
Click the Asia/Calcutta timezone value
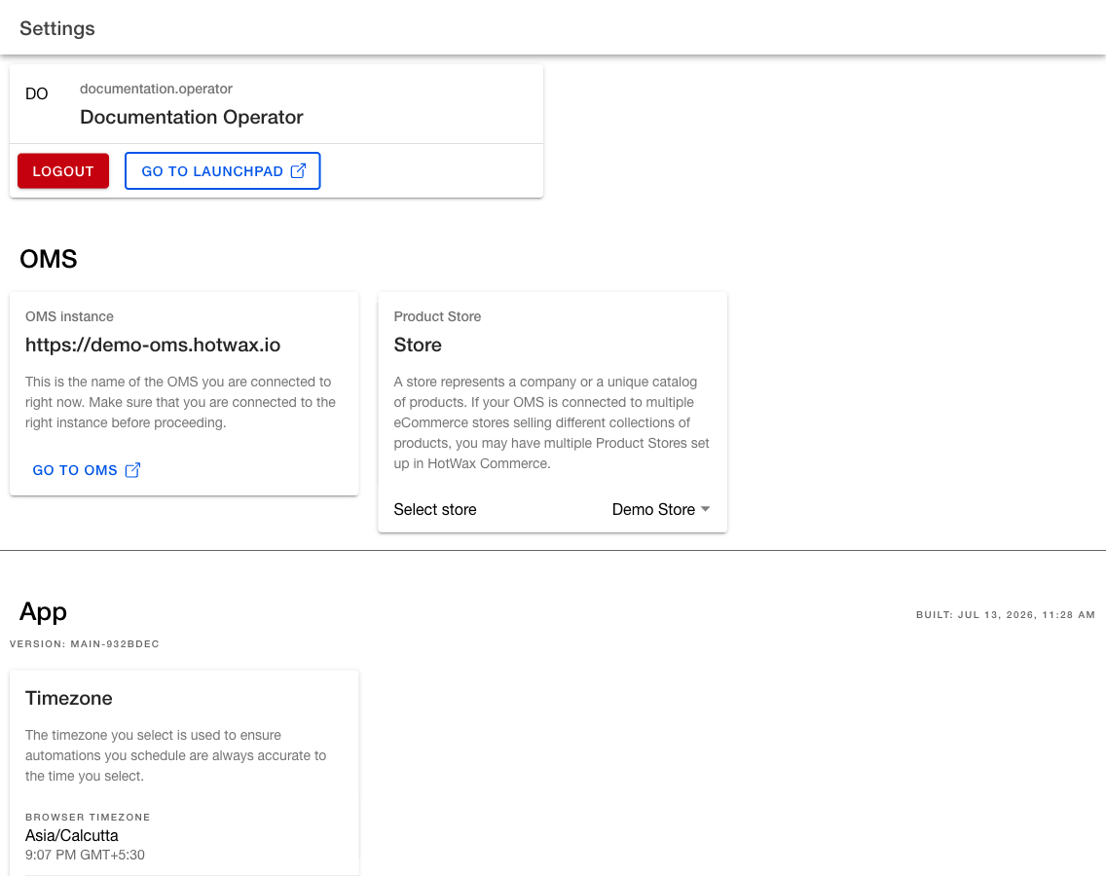pos(72,836)
